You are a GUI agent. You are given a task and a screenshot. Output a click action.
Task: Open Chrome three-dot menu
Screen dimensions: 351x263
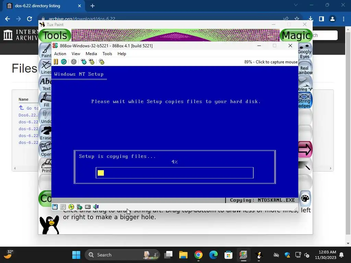(x=343, y=19)
